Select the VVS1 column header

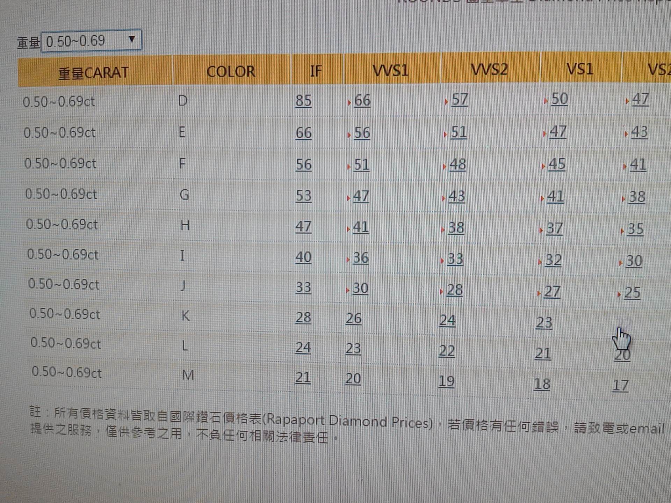tap(391, 71)
